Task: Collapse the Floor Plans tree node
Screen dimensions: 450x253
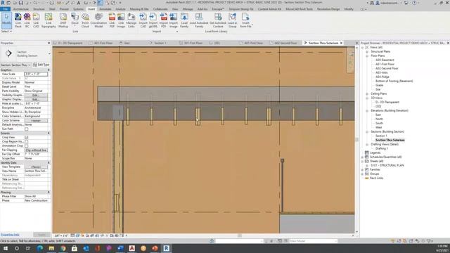Action: coord(367,56)
